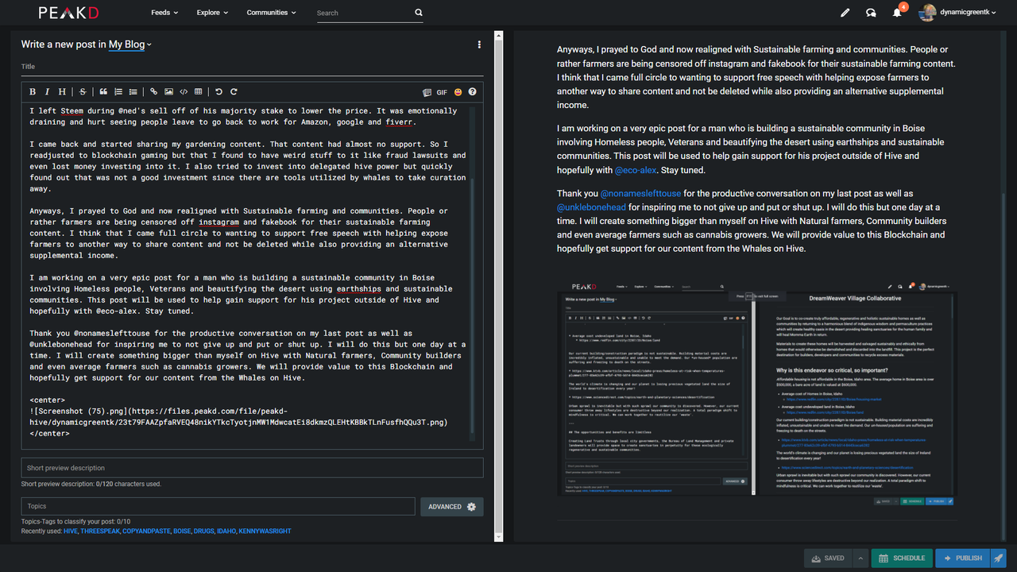The width and height of the screenshot is (1017, 572).
Task: Click the Schedule button
Action: [902, 558]
